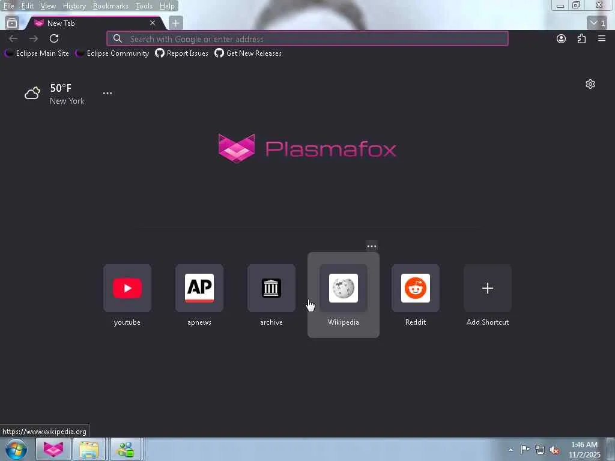Image resolution: width=615 pixels, height=461 pixels.
Task: Open weather widget options ellipsis
Action: tap(108, 93)
